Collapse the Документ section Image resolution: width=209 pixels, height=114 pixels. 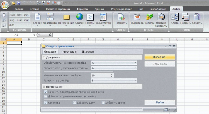click(x=44, y=57)
